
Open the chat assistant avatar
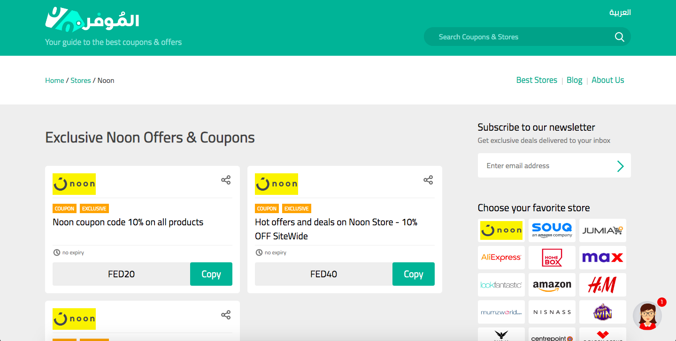pyautogui.click(x=647, y=315)
